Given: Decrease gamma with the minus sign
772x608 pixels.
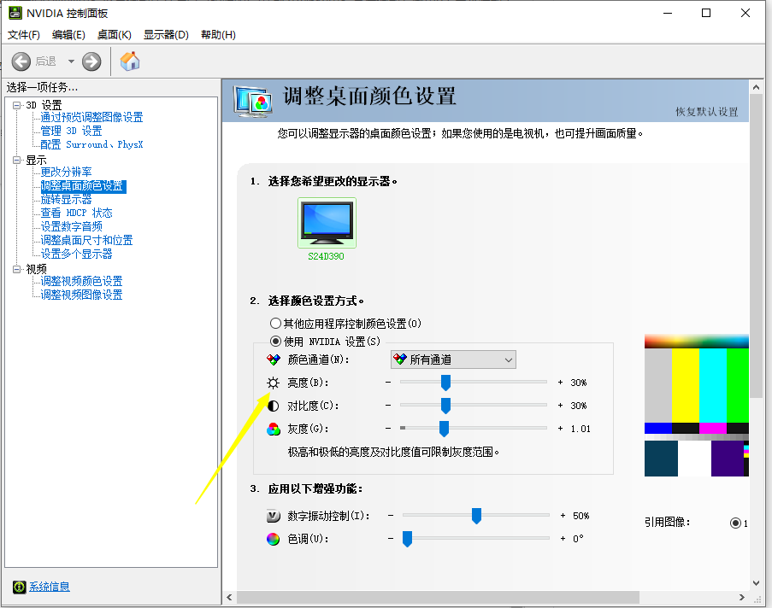Looking at the screenshot, I should pyautogui.click(x=388, y=429).
